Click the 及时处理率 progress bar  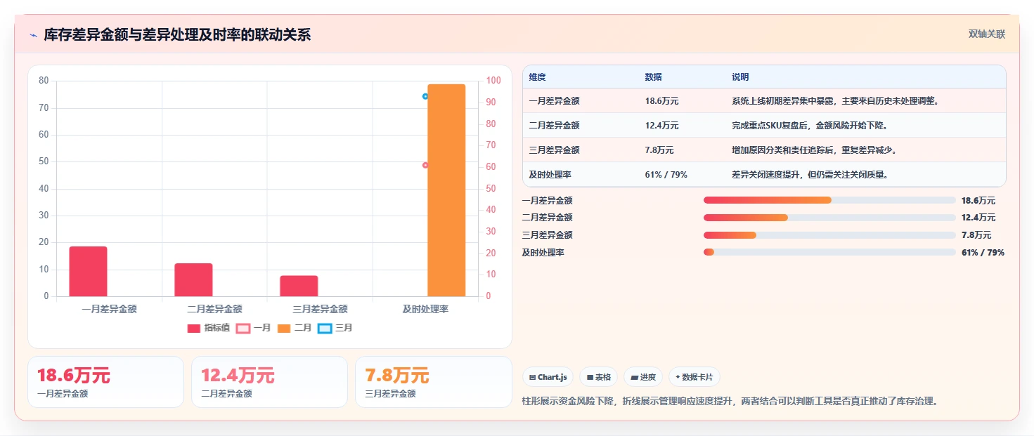coord(829,252)
